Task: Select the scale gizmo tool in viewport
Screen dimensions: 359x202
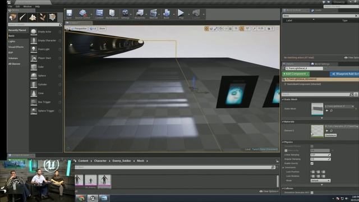Action: [216, 29]
